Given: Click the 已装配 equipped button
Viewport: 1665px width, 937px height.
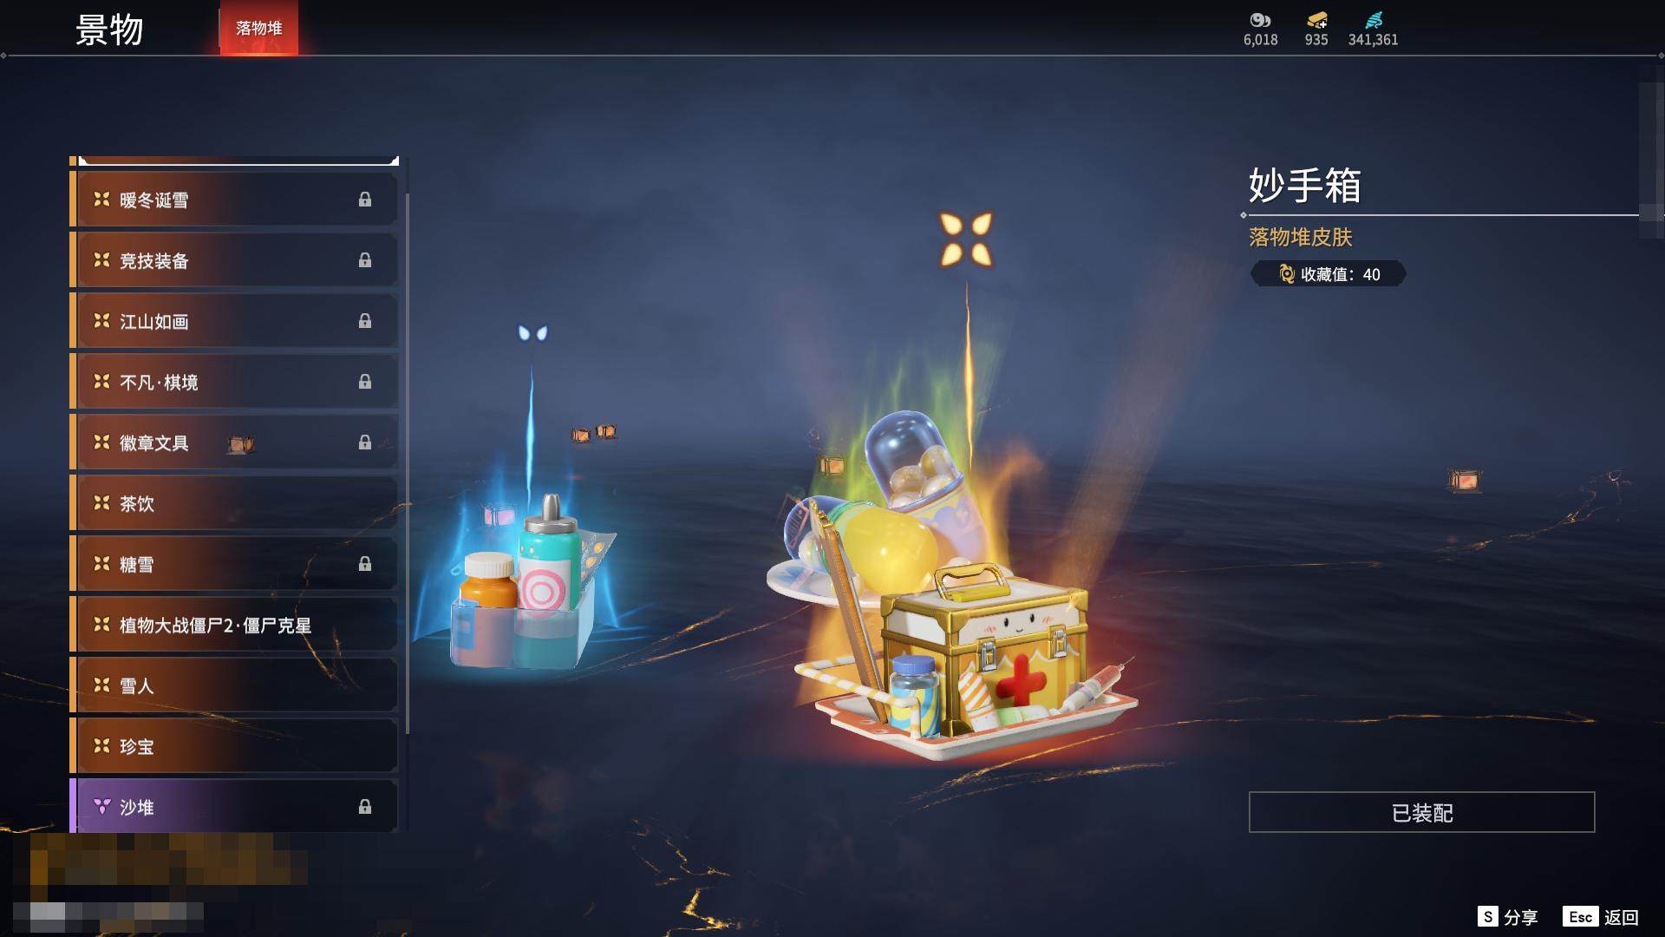Looking at the screenshot, I should (1421, 812).
